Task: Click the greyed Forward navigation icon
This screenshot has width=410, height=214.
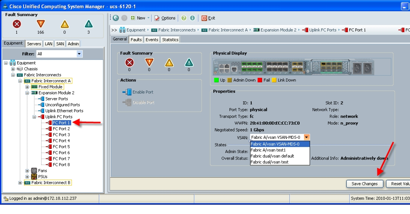Action: (x=124, y=18)
